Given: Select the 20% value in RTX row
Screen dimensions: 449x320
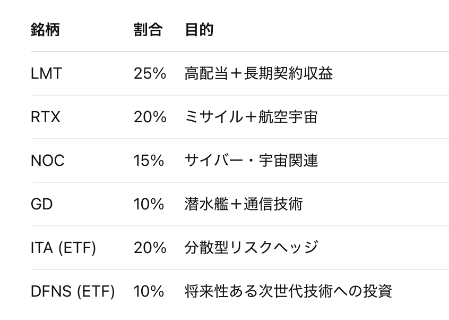Looking at the screenshot, I should [150, 117].
